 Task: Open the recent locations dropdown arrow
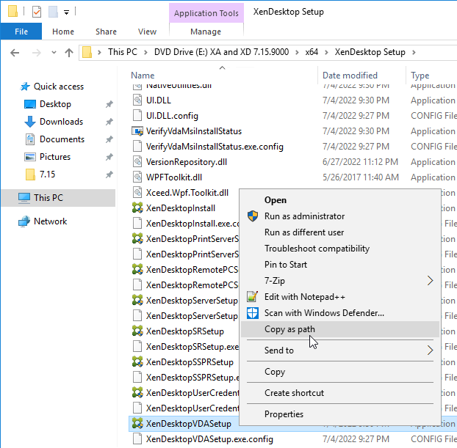[54, 53]
